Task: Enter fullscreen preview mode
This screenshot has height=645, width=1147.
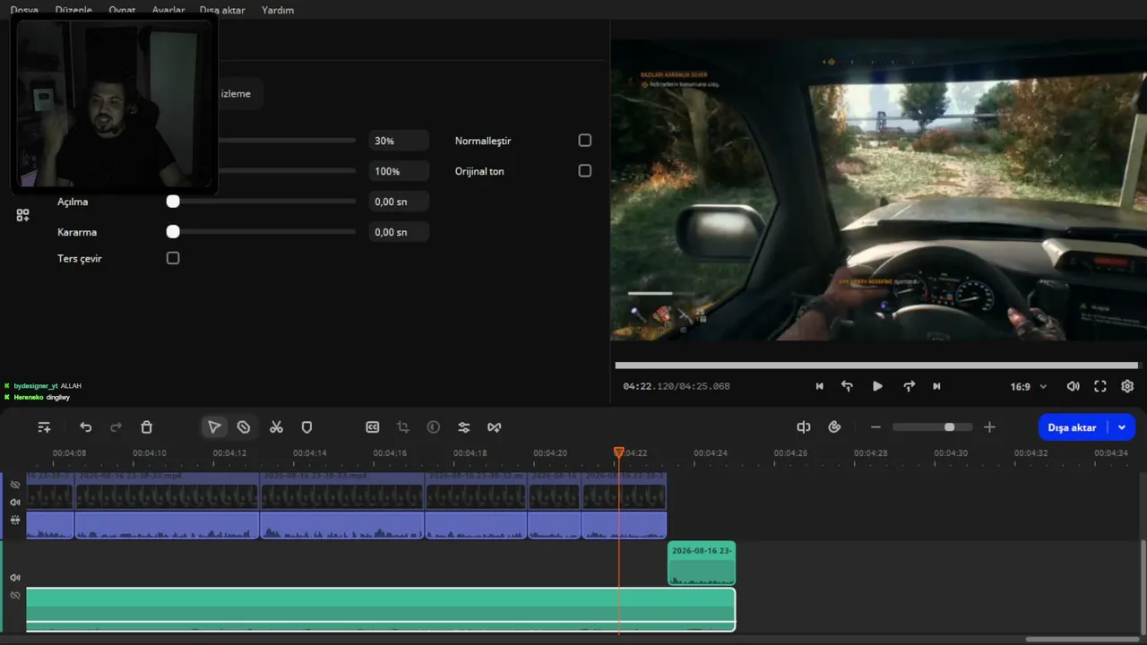Action: 1100,386
